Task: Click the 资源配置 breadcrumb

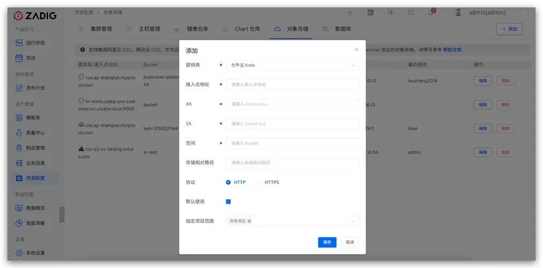Action: pos(84,12)
